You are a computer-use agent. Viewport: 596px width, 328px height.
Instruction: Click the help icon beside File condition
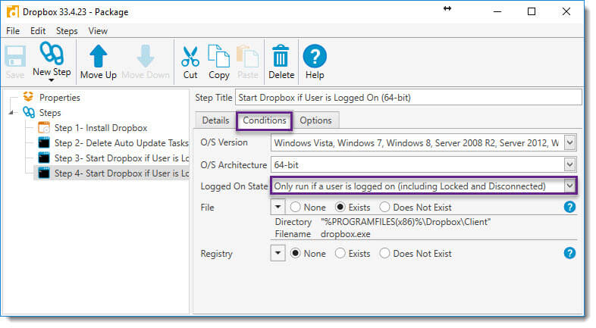click(569, 207)
